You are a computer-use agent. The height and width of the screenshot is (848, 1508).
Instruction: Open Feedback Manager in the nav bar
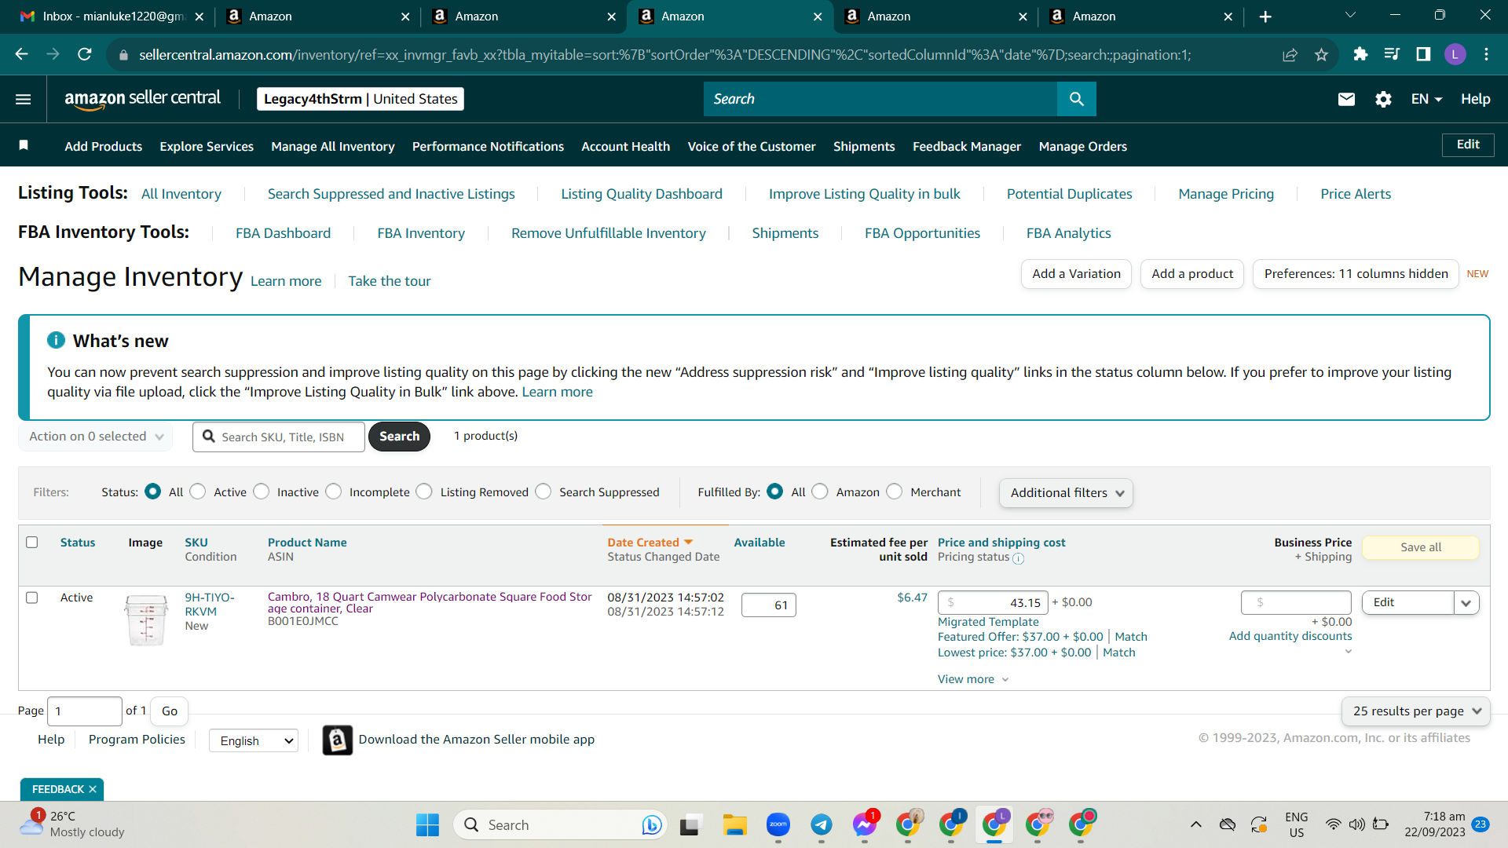pos(967,146)
